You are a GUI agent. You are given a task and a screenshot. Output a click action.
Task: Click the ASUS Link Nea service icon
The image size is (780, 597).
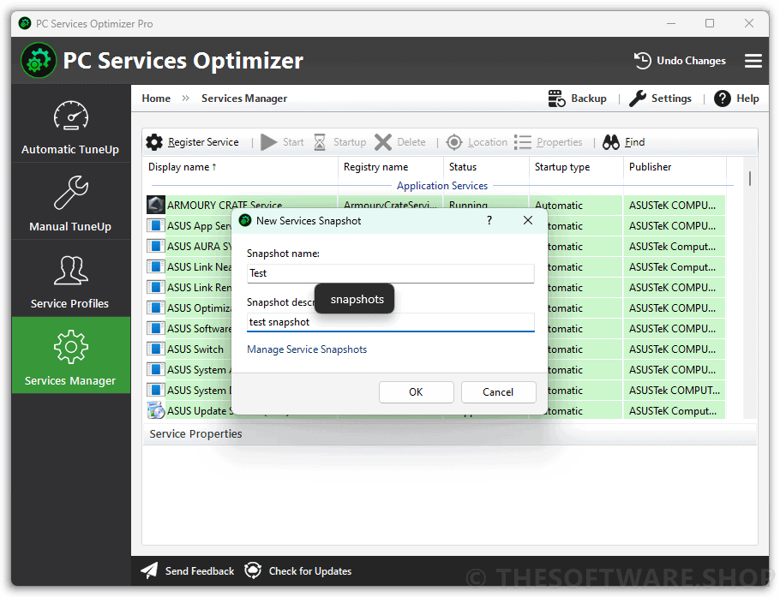click(x=156, y=266)
